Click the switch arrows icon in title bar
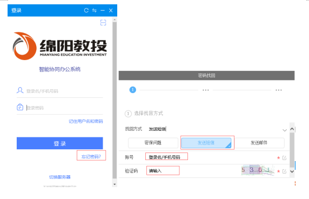This screenshot has width=309, height=199. click(x=95, y=10)
